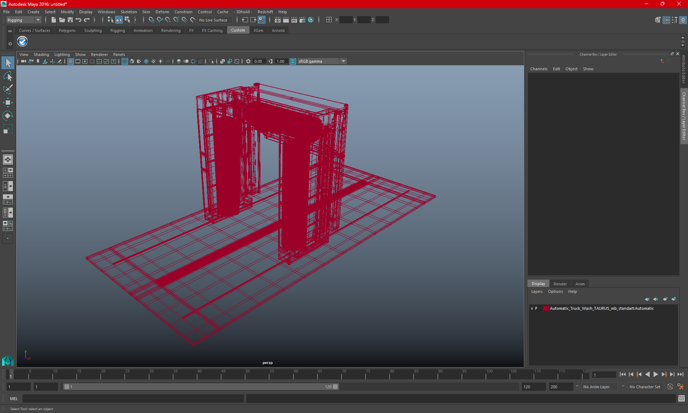Open Channels menu in Channel Box
688x413 pixels.
(x=539, y=69)
